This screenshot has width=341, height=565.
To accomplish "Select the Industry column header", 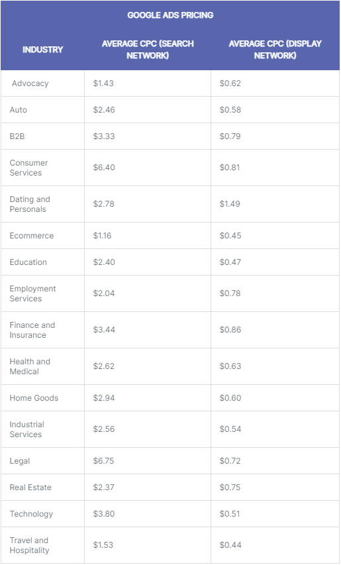I will 42,50.
